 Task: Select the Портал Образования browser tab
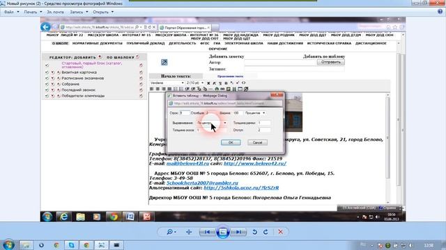185,28
